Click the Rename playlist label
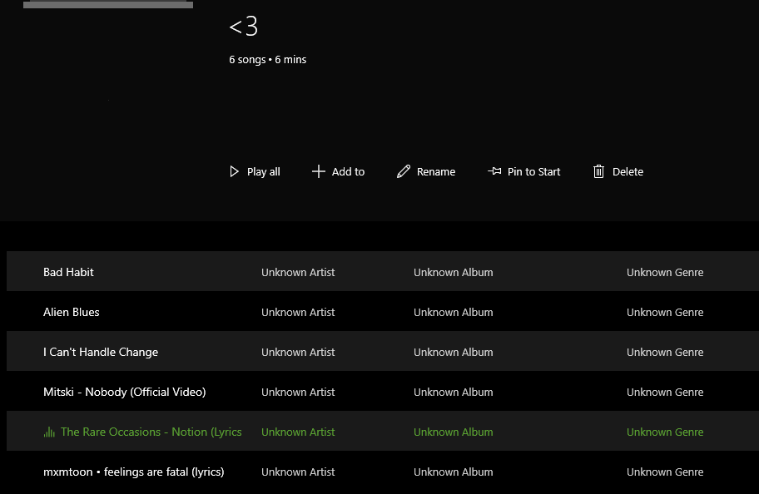The image size is (759, 494). point(435,172)
